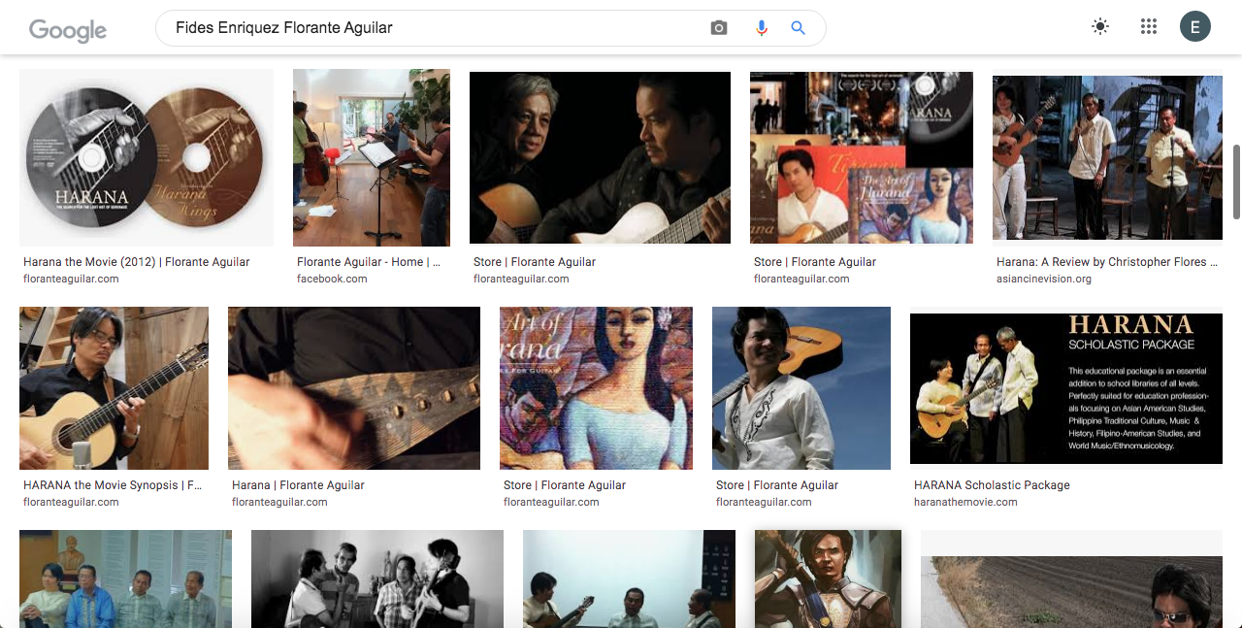Open the HARANA Scholastic Package image
The image size is (1242, 628).
click(x=1065, y=388)
